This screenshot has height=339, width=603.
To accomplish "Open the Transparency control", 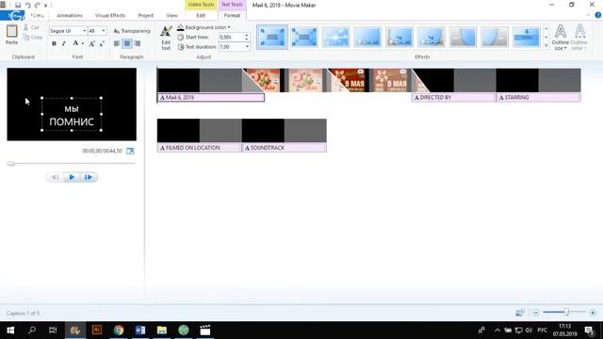I will pos(132,31).
